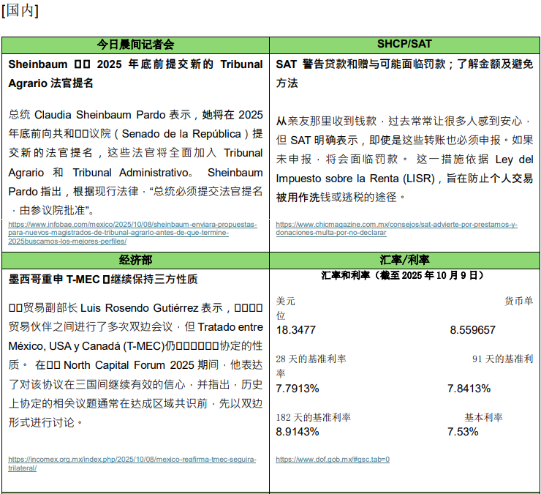The width and height of the screenshot is (541, 494).
Task: Open the infobae.com article link
Action: tap(132, 232)
